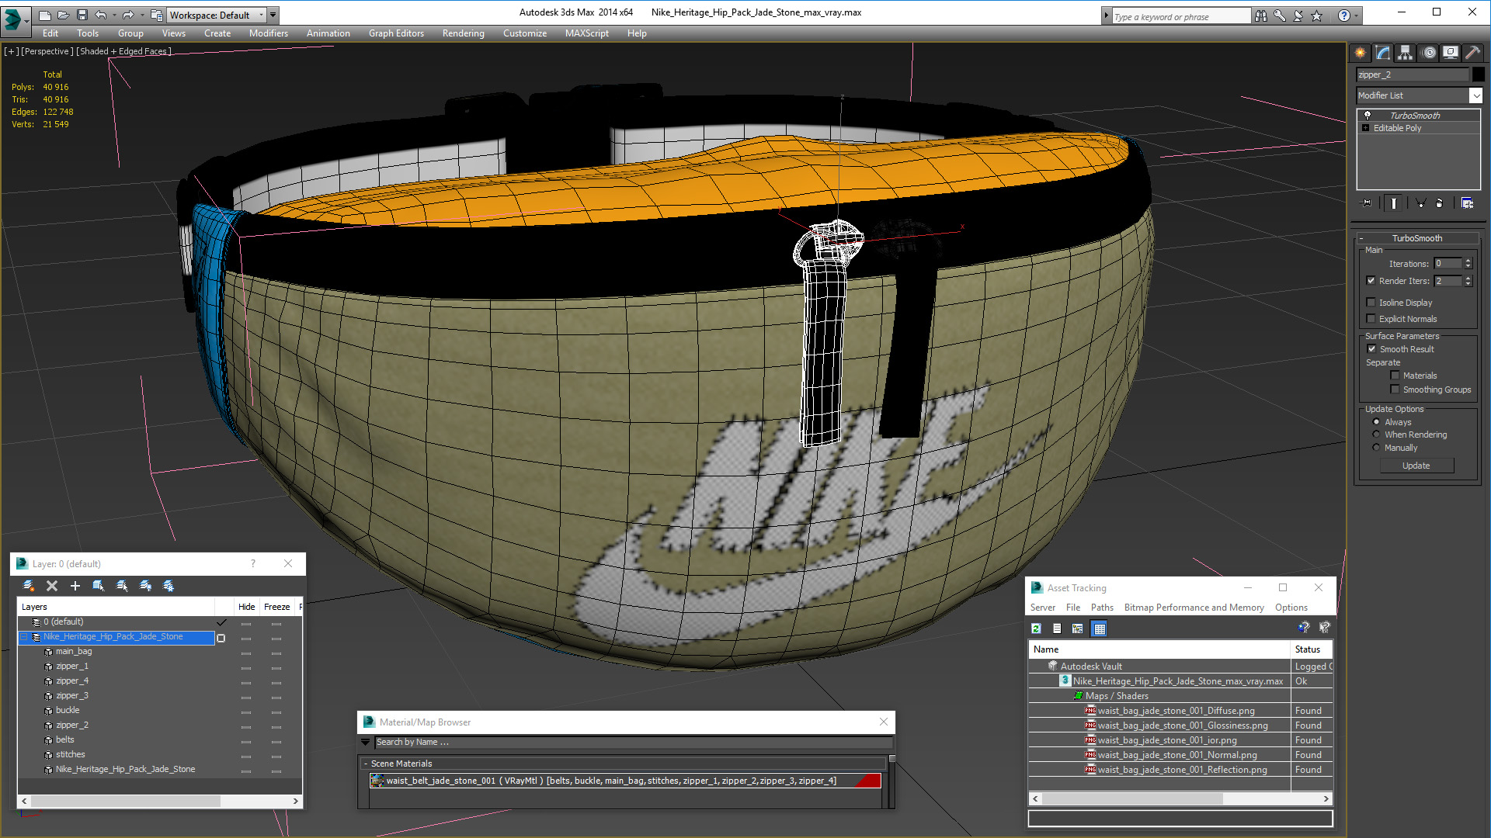Open the Help question mark icon
Image resolution: width=1491 pixels, height=838 pixels.
(1344, 16)
